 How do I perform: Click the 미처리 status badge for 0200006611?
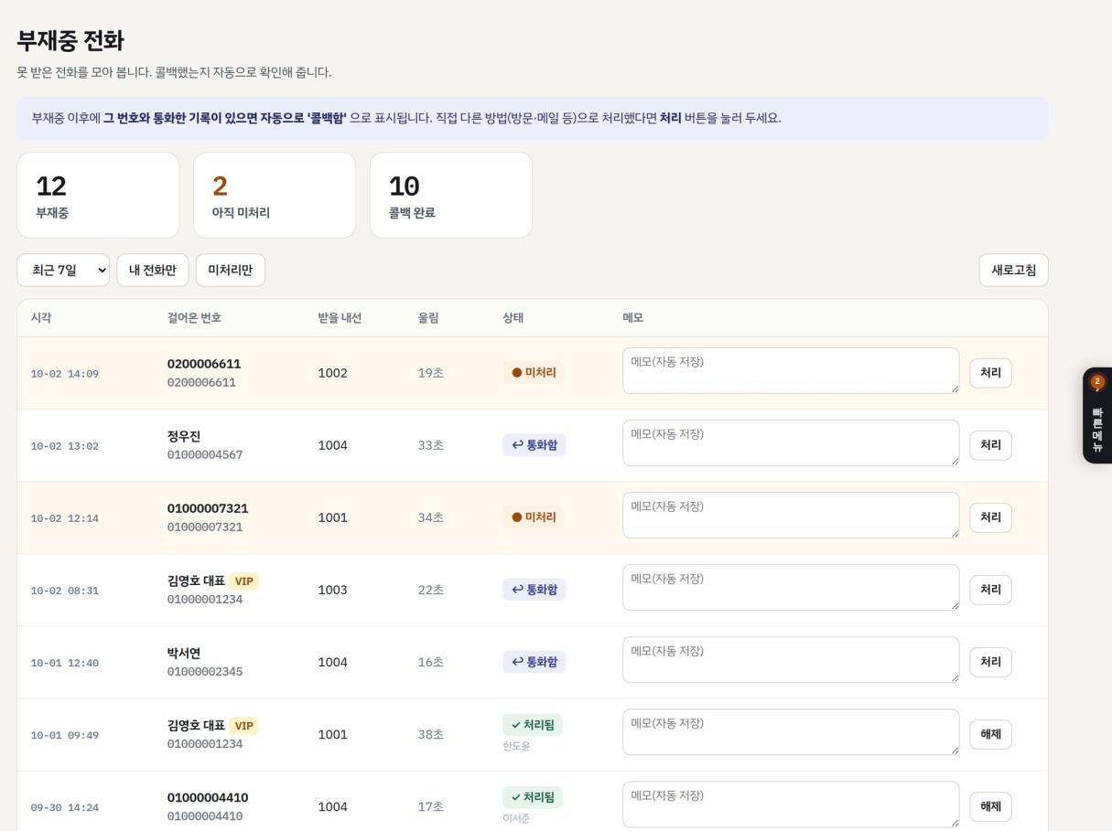pyautogui.click(x=534, y=373)
